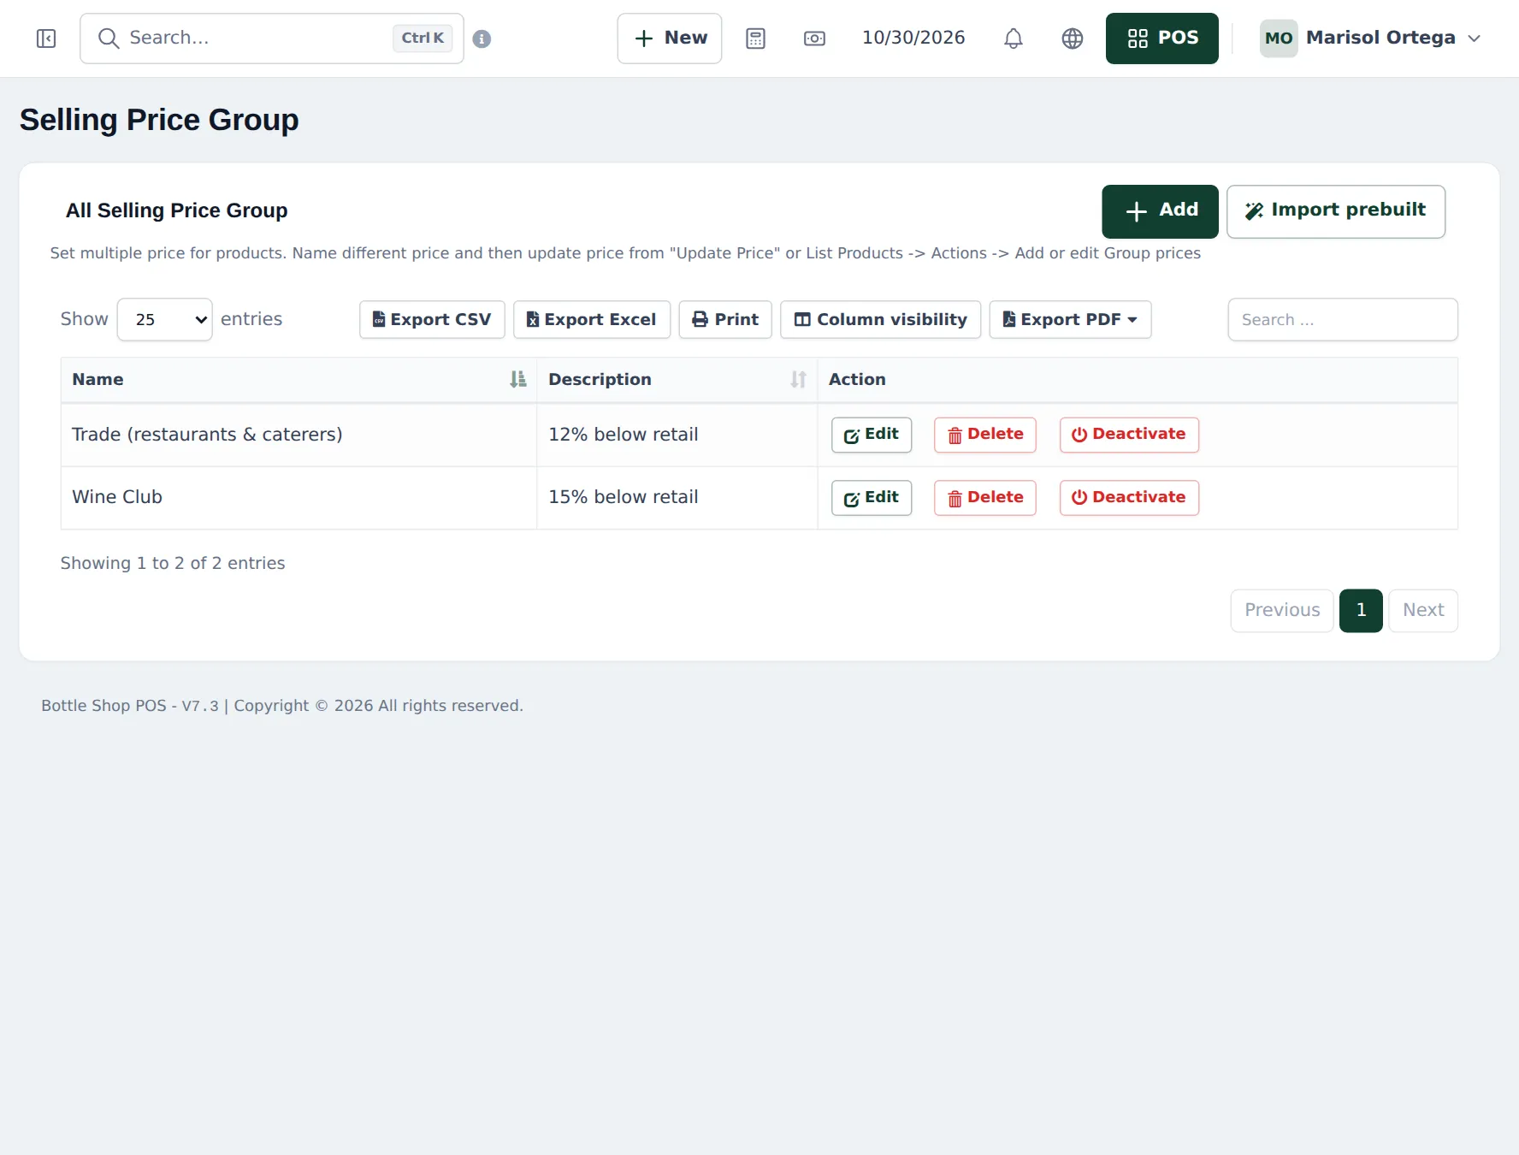1519x1155 pixels.
Task: Collapse the sidebar with the panel icon
Action: [x=46, y=38]
